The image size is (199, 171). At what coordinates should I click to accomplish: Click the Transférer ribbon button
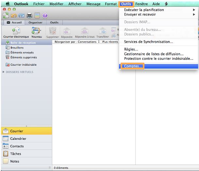[103, 33]
